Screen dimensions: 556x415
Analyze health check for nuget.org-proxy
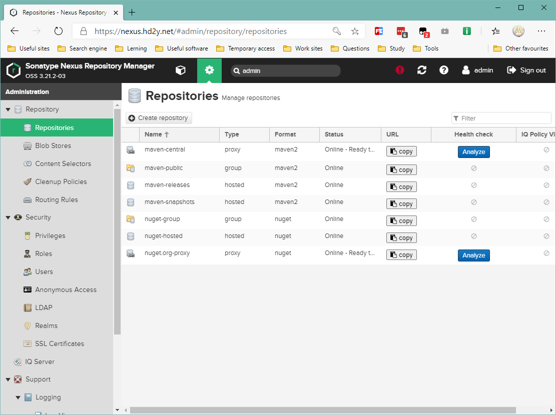coord(474,255)
